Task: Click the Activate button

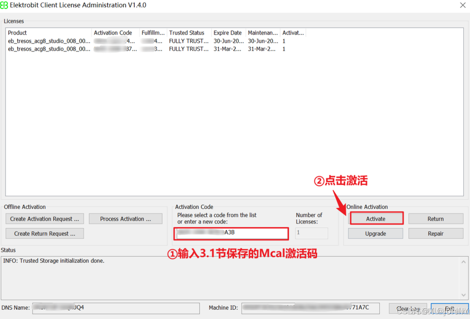Action: point(376,219)
